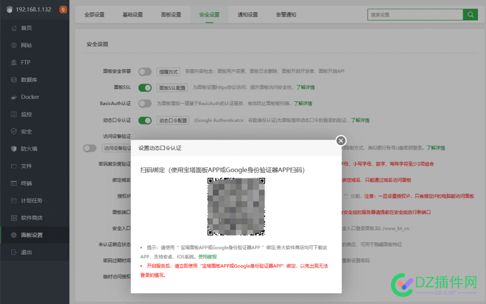Open the 通知设置 tab
This screenshot has width=486, height=304.
pyautogui.click(x=248, y=15)
